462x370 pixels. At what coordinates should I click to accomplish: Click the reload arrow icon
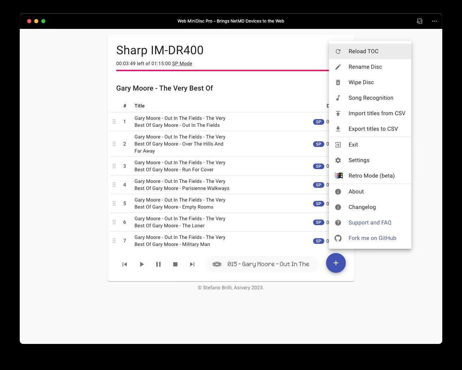pyautogui.click(x=338, y=51)
